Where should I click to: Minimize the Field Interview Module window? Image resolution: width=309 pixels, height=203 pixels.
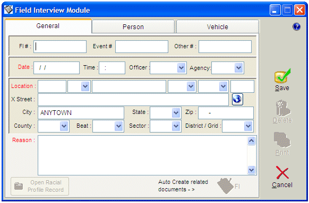point(275,10)
